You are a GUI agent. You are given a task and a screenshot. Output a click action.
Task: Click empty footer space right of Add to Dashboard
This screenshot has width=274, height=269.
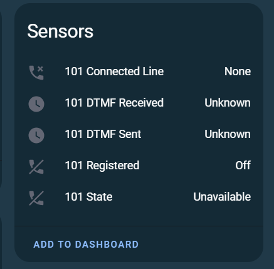201,245
